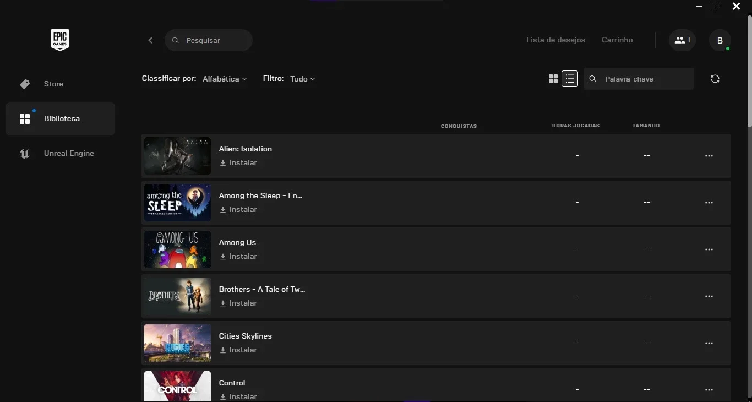
Task: Open Carrinho
Action: 617,40
